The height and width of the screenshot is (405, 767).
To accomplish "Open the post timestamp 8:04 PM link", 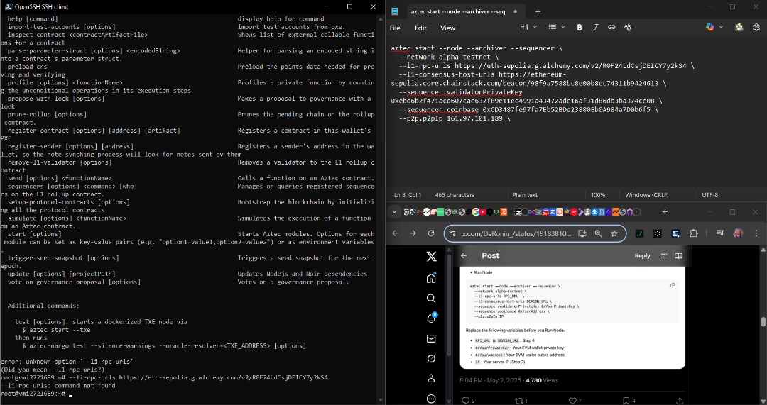I will 489,380.
